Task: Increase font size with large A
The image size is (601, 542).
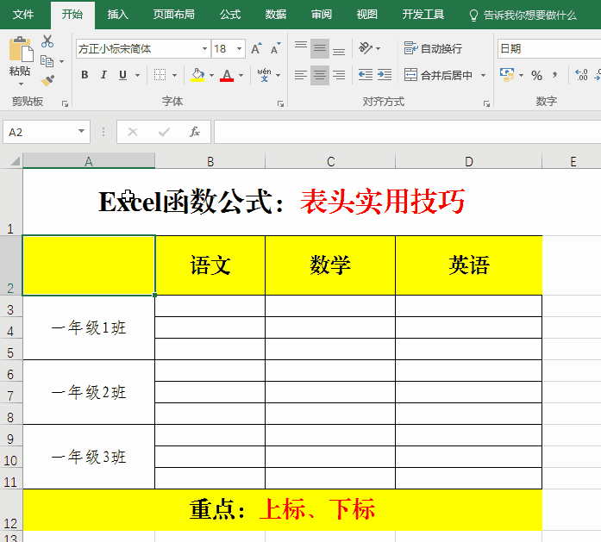Action: pyautogui.click(x=256, y=48)
